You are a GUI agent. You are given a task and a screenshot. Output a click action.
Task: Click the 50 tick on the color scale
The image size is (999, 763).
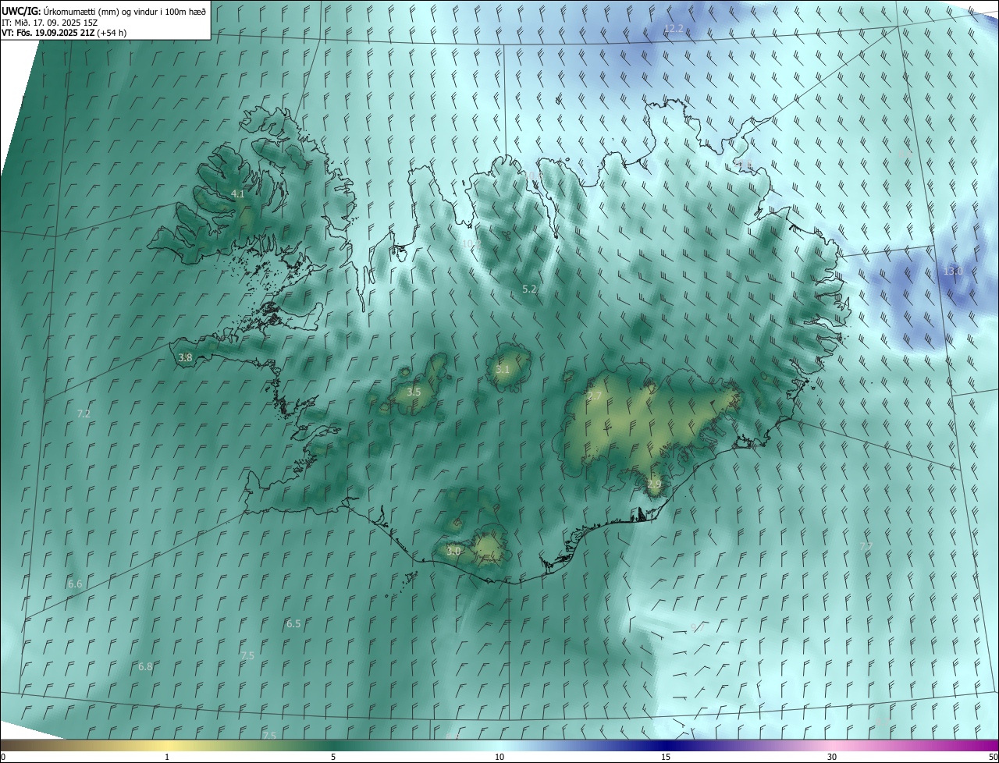(x=993, y=757)
